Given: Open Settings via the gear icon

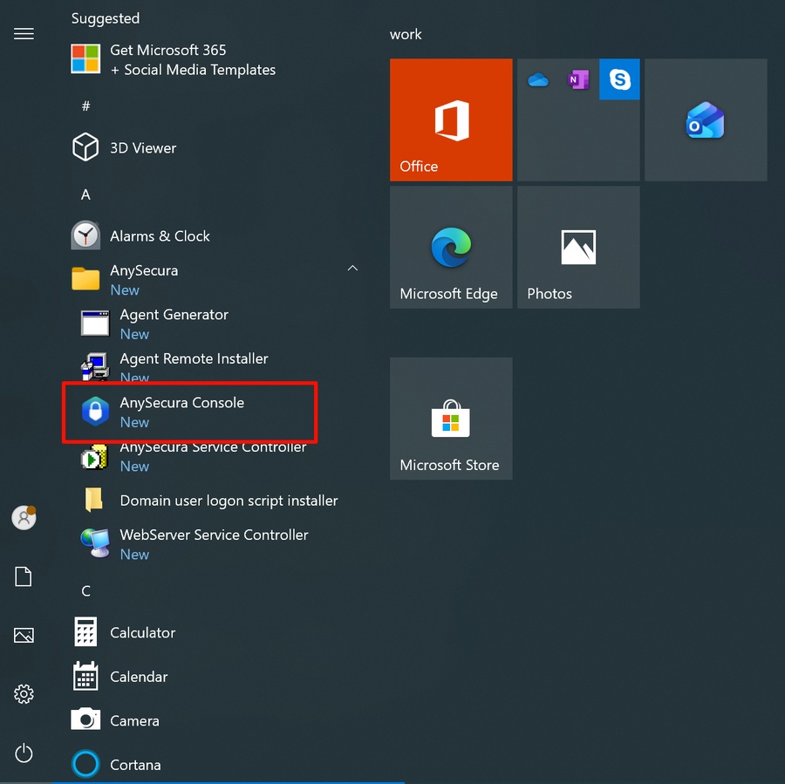Looking at the screenshot, I should pyautogui.click(x=24, y=694).
